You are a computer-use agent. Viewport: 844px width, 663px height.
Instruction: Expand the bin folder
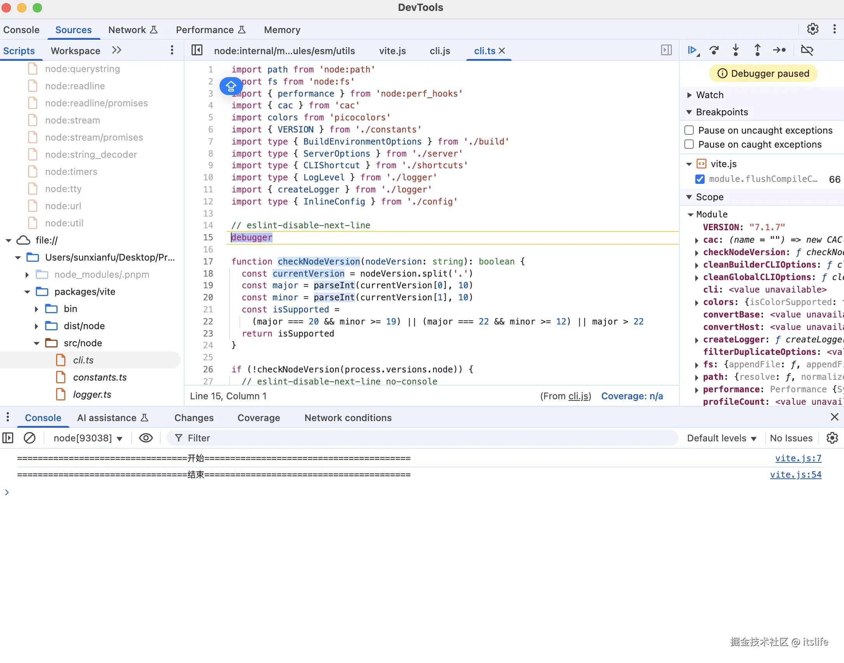pyautogui.click(x=37, y=309)
